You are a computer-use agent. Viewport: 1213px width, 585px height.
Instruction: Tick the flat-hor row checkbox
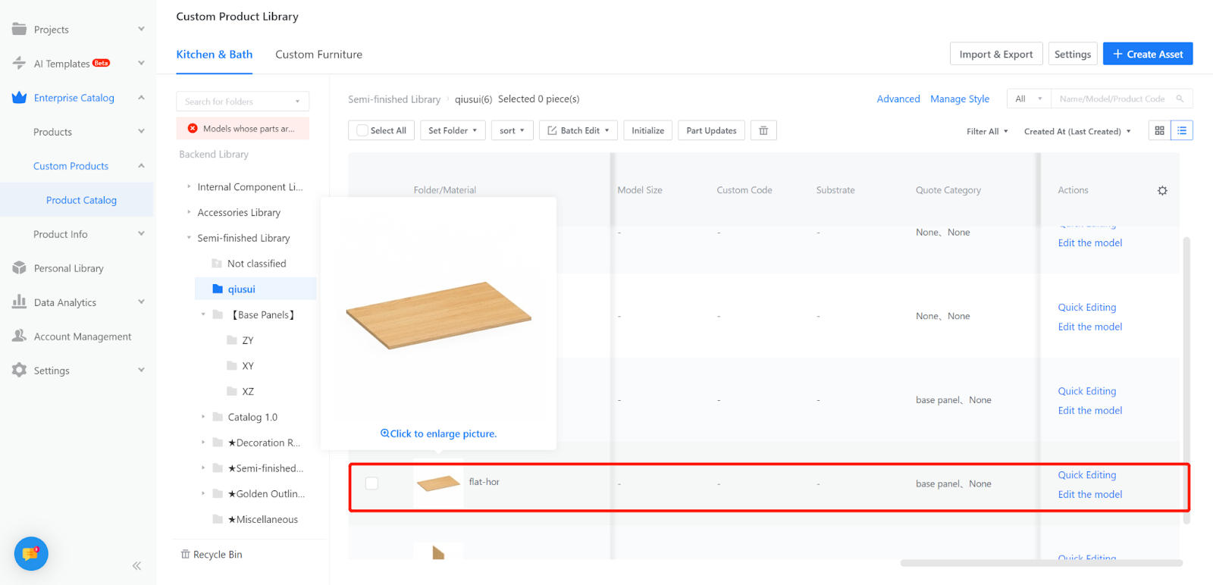pyautogui.click(x=371, y=483)
